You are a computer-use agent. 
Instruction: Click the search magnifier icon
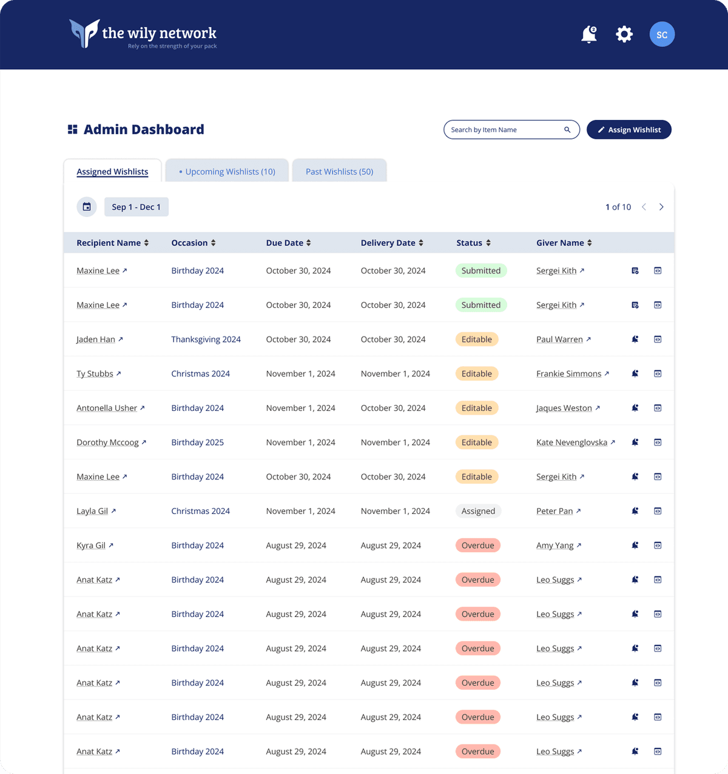pos(567,130)
